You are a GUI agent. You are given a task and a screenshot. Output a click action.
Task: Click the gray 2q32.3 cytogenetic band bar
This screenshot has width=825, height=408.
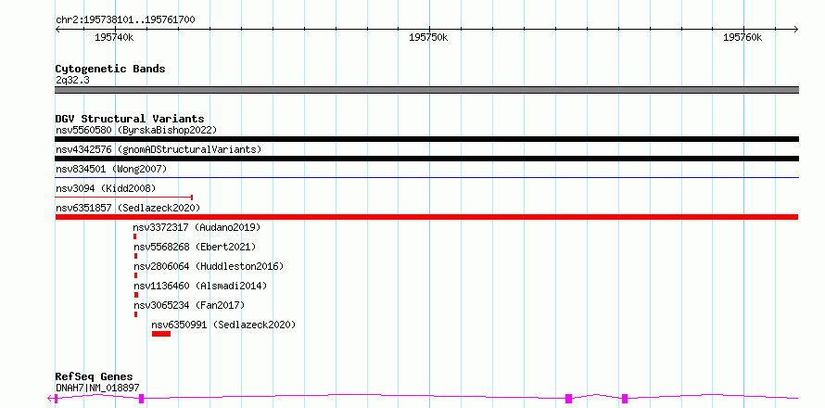coord(426,90)
